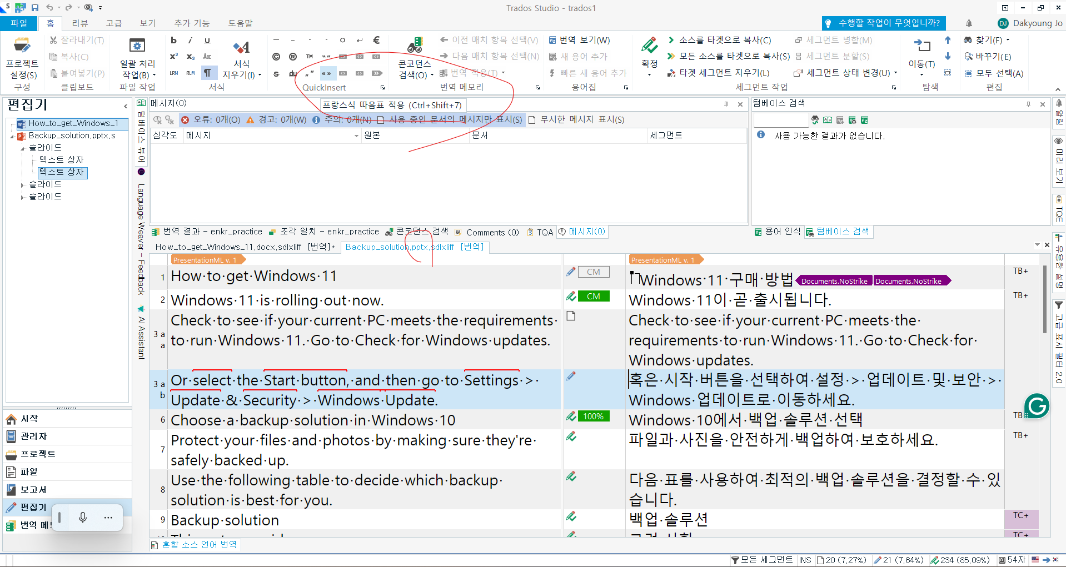The image size is (1066, 567).
Task: Toggle errors filter (오류: 0개)
Action: (211, 119)
